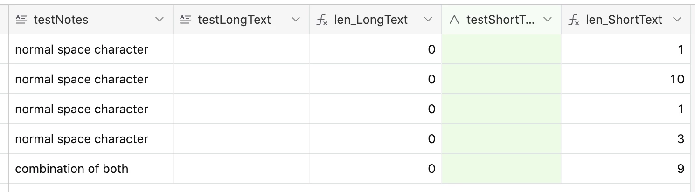Open the testLongText column dropdown arrow
This screenshot has width=695, height=192.
tap(295, 20)
